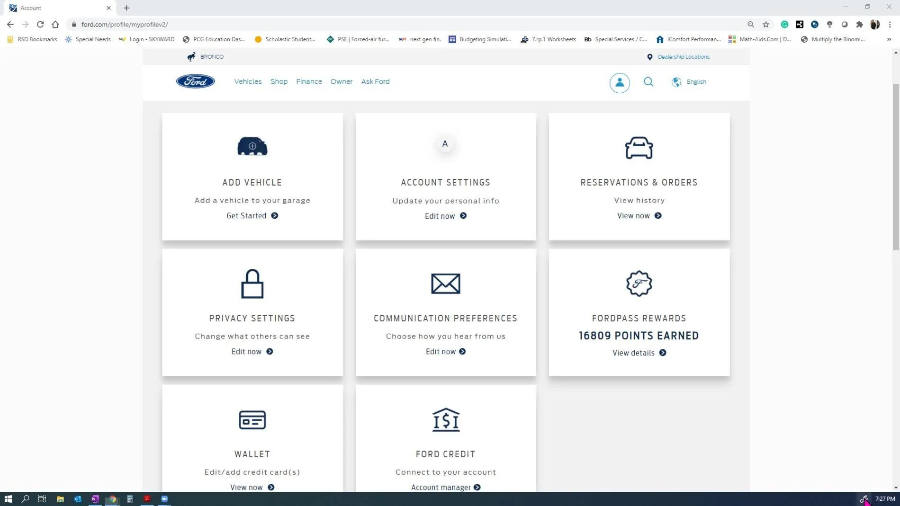
Task: Bookmark this page with the star icon
Action: (x=766, y=24)
